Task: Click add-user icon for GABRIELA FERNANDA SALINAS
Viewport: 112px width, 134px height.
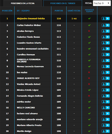Action: pos(106,61)
